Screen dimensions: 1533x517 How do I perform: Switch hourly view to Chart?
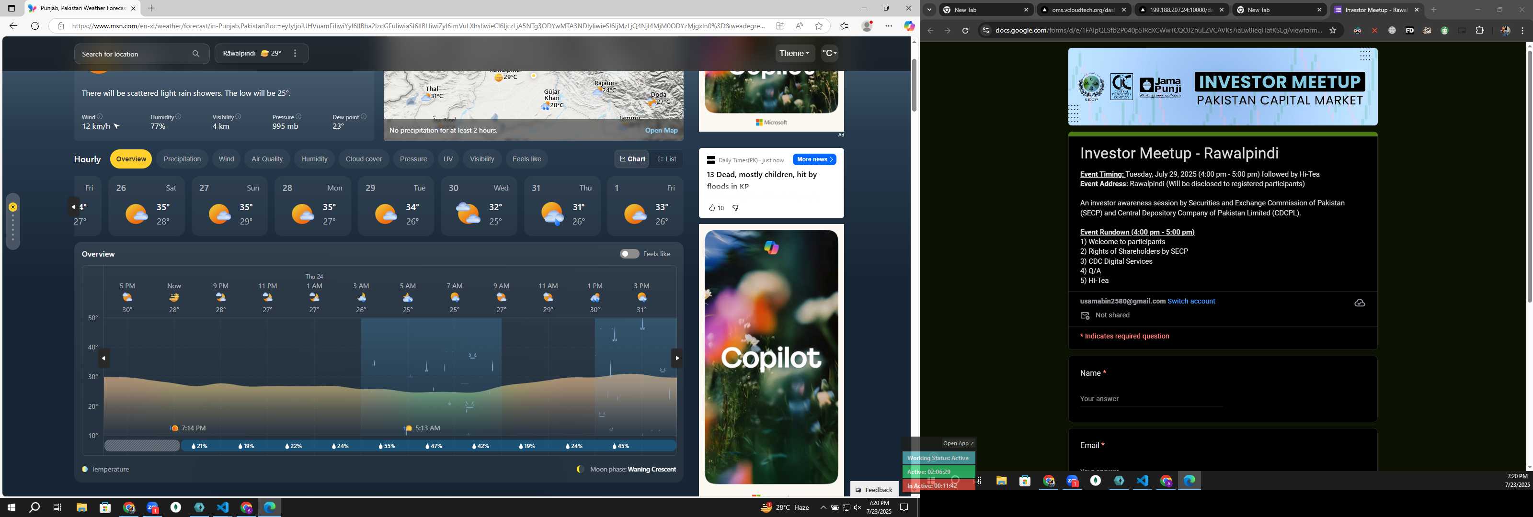632,159
